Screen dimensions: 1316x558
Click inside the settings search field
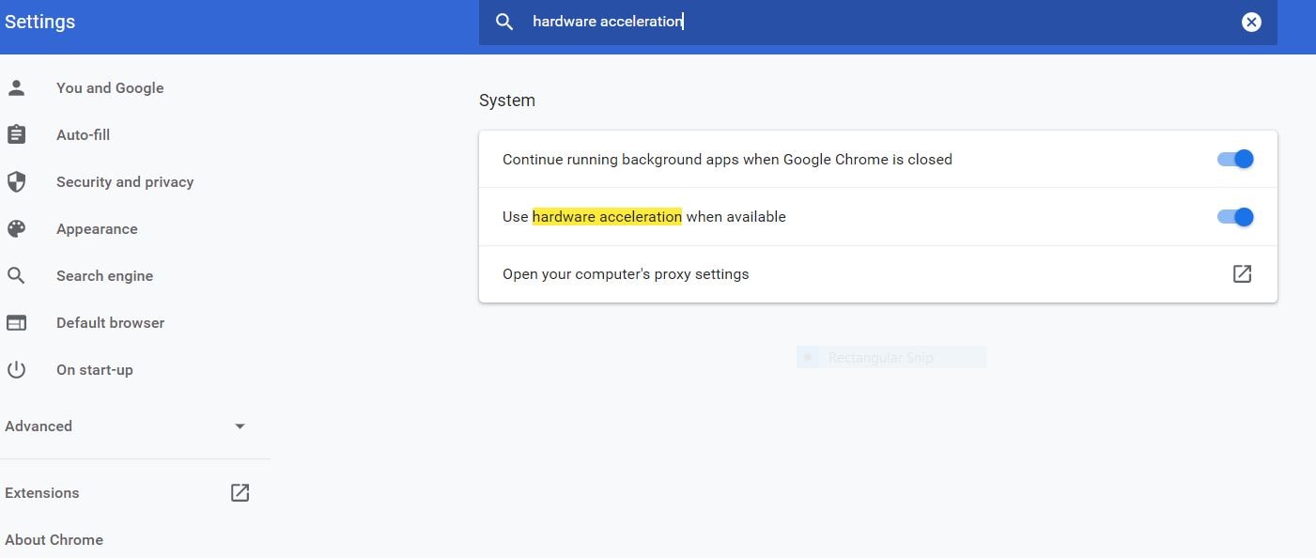[845, 22]
